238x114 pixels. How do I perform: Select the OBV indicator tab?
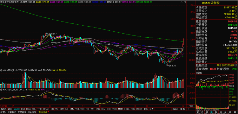click(x=62, y=109)
